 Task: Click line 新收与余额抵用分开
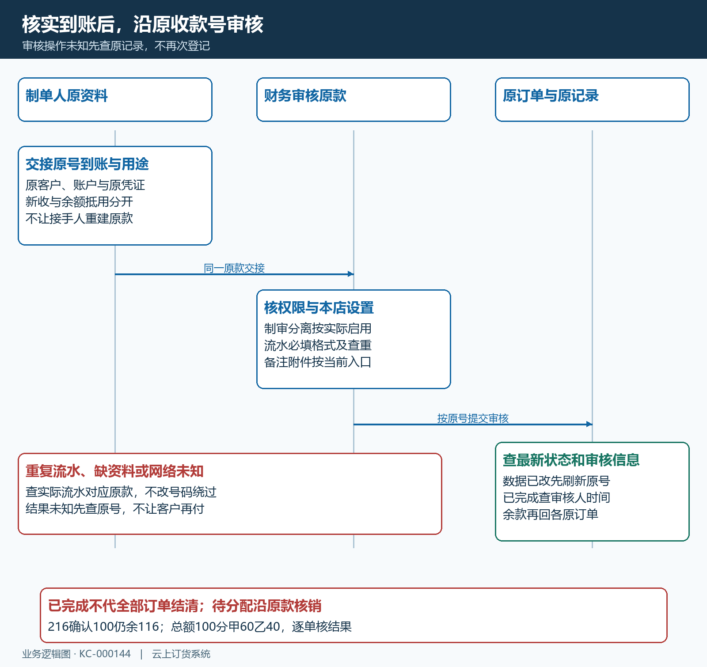(x=79, y=202)
